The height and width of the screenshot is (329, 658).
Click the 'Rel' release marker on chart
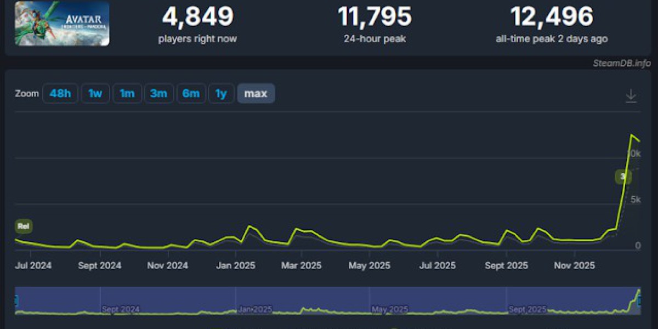(x=24, y=226)
